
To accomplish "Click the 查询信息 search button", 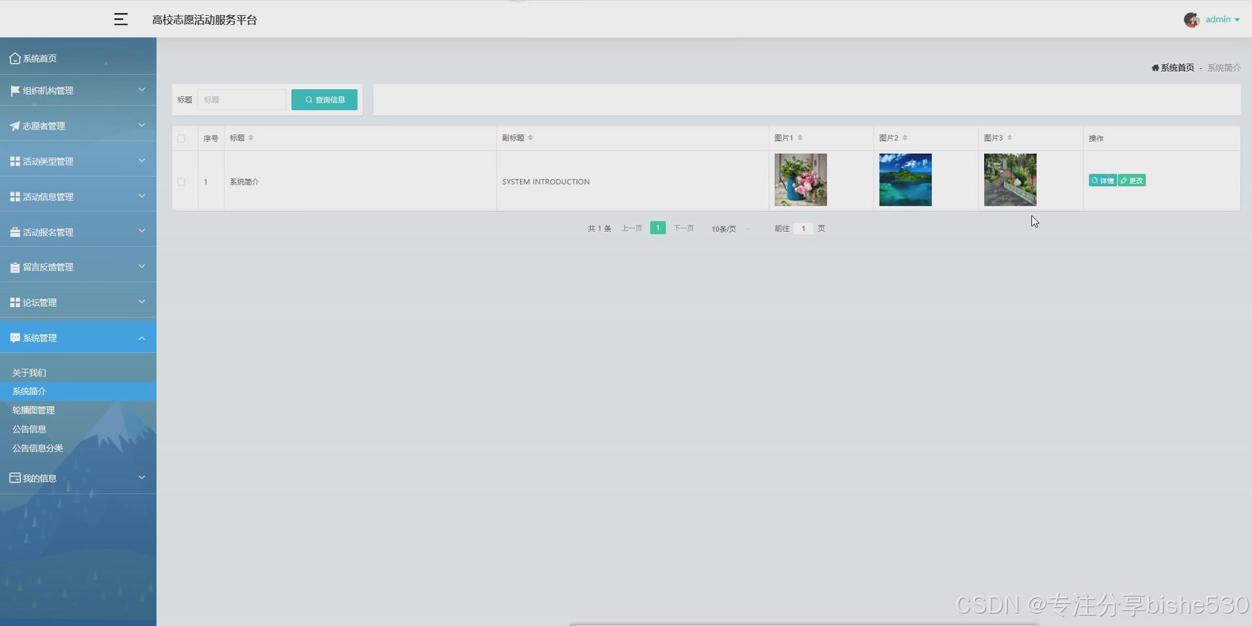I will pyautogui.click(x=324, y=100).
